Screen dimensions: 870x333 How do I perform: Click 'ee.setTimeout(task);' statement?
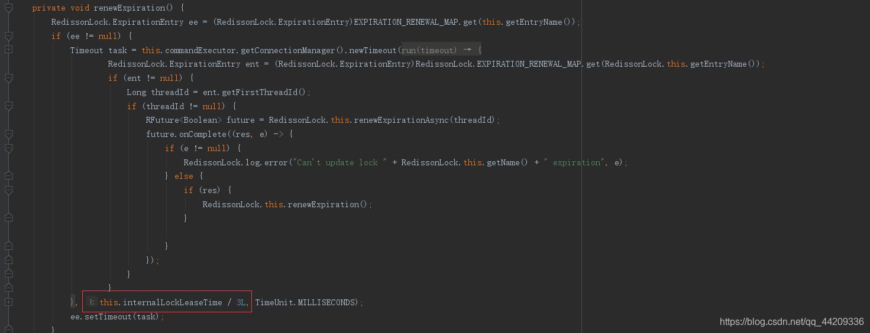117,316
